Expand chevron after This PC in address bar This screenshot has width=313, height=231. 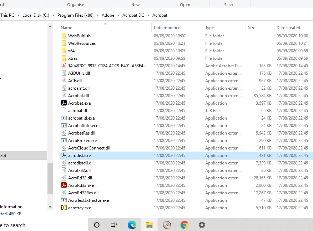[x=18, y=15]
